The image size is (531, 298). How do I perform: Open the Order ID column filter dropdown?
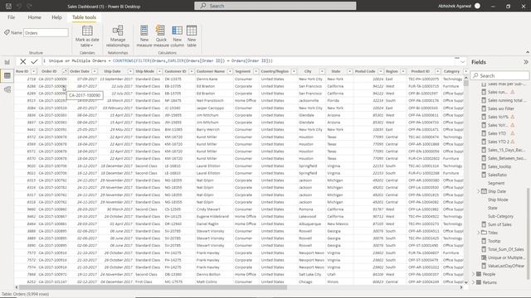65,72
